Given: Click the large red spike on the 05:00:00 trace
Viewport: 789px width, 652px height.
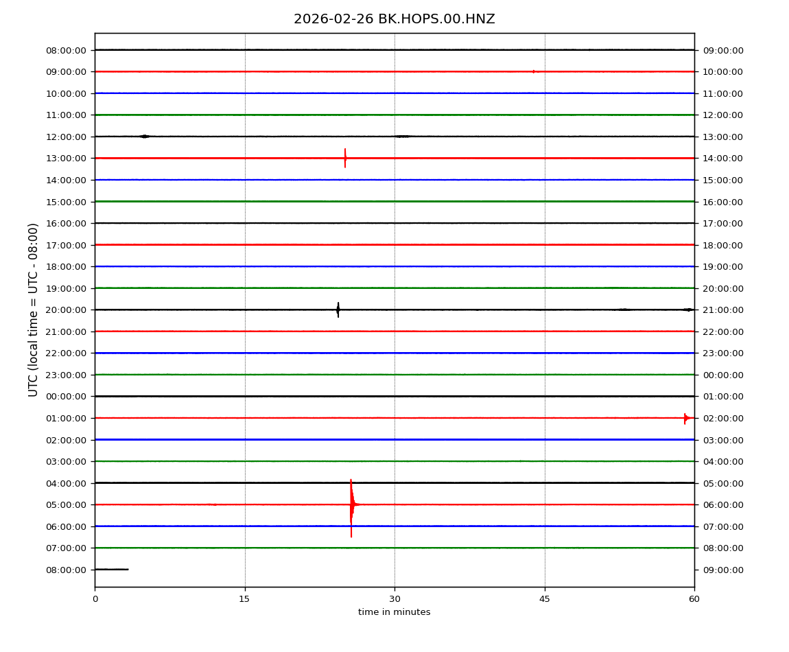Looking at the screenshot, I should pyautogui.click(x=351, y=505).
